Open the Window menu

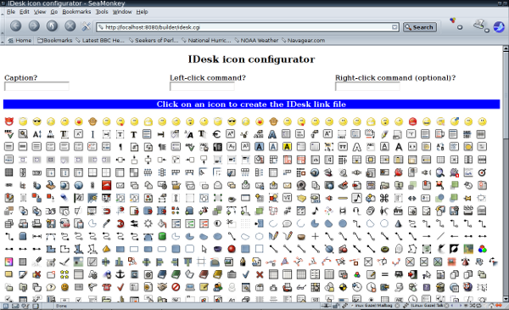click(x=122, y=12)
